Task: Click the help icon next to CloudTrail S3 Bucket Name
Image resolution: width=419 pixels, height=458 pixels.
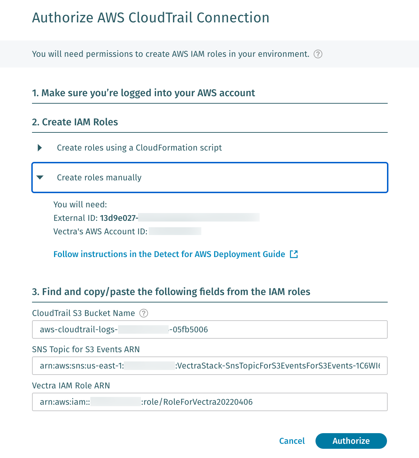Action: (x=144, y=313)
